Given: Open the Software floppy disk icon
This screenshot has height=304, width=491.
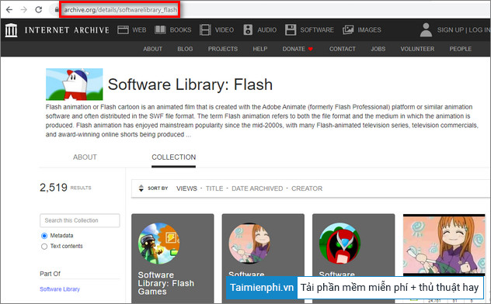Looking at the screenshot, I should [291, 30].
